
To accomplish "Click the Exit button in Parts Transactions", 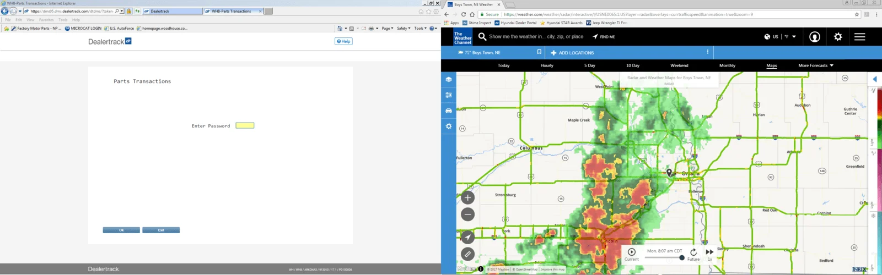I will [x=161, y=230].
